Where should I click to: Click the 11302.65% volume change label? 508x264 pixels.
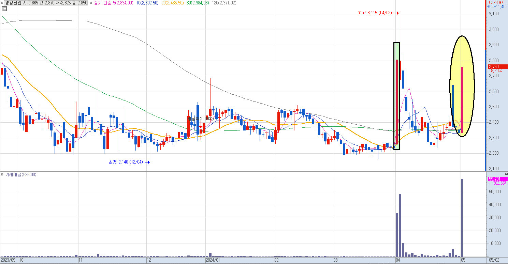498,183
